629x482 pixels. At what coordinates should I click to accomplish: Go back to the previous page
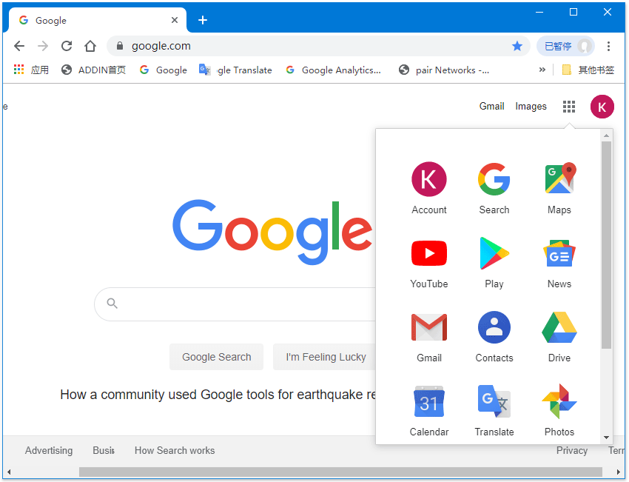pos(19,46)
